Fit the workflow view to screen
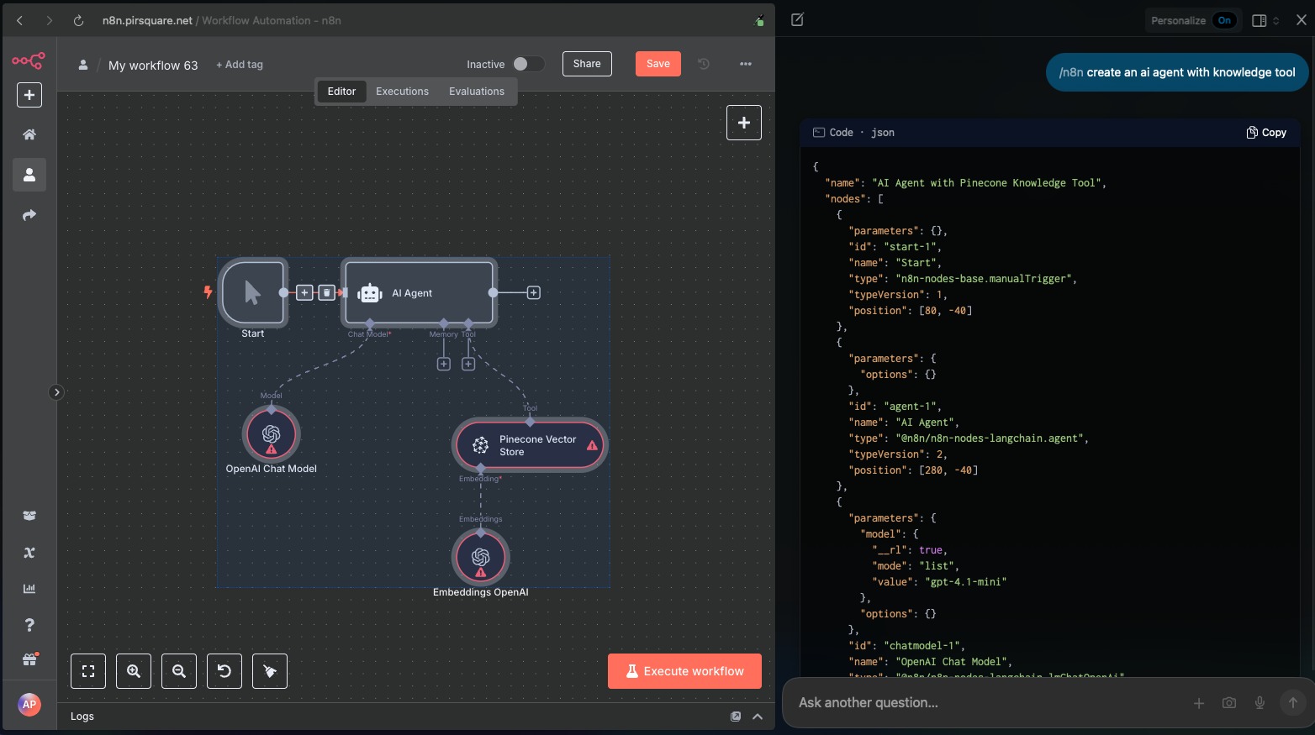The width and height of the screenshot is (1315, 735). coord(88,671)
